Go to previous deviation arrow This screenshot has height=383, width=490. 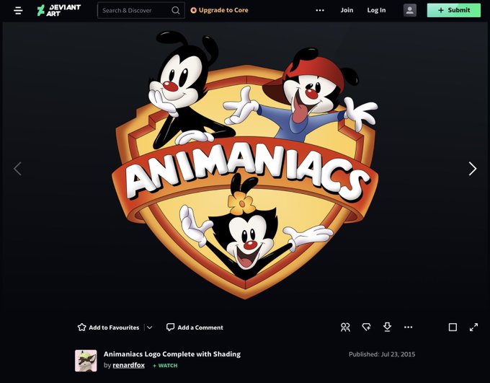point(17,169)
